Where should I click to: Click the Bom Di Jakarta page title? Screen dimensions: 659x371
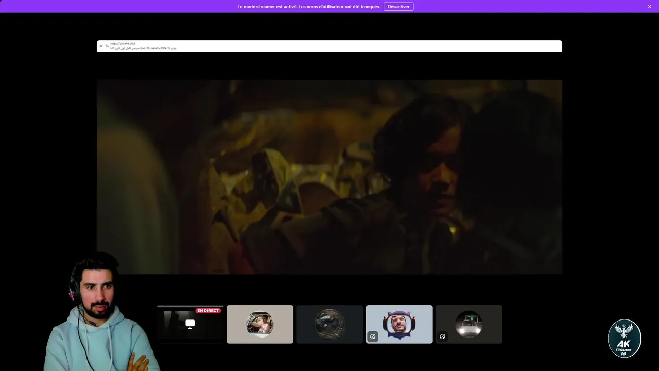pos(143,48)
